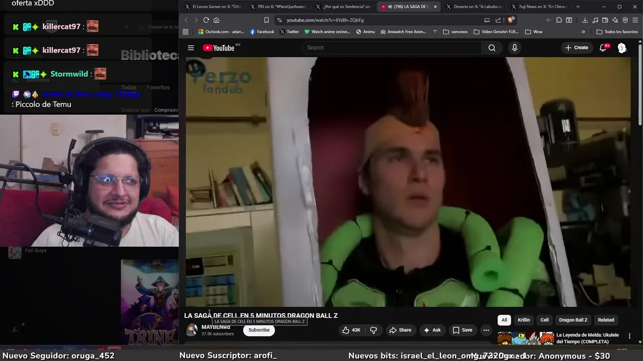Viewport: 643px width, 361px height.
Task: Click the browser address bar URL
Action: coord(325,20)
